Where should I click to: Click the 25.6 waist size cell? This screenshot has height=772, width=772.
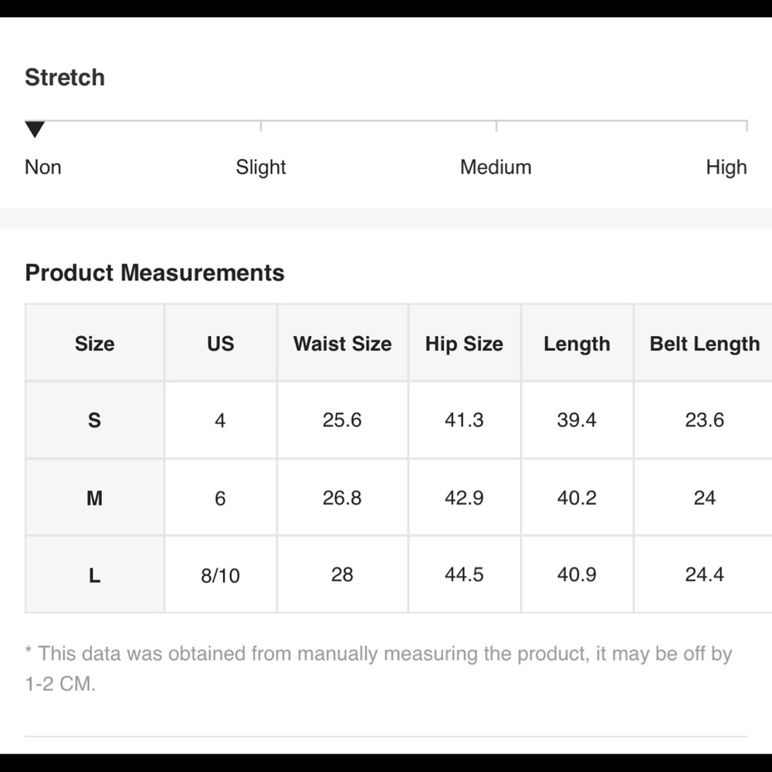(342, 420)
